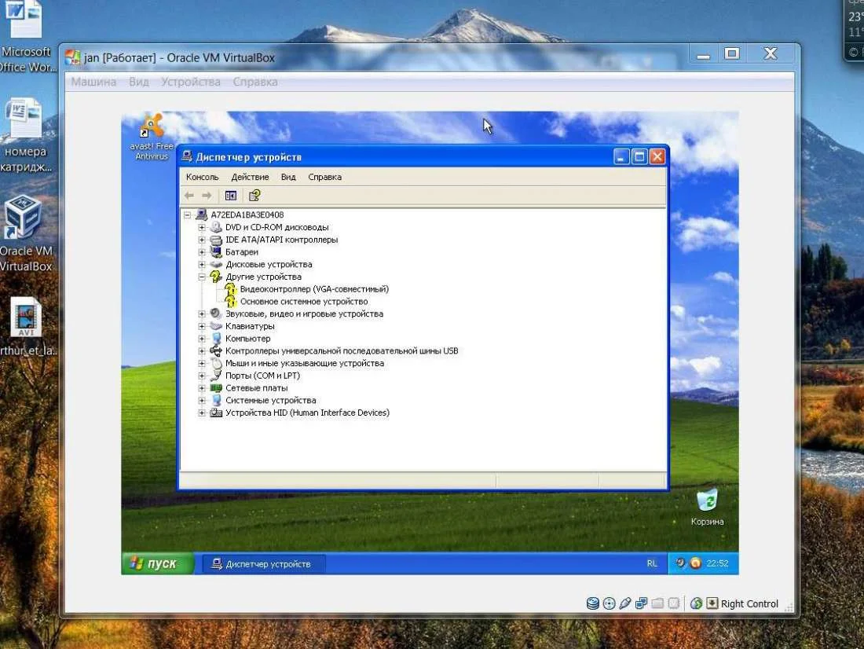Click Диспетчер устройств taskbar button
This screenshot has height=649, width=864.
point(263,563)
